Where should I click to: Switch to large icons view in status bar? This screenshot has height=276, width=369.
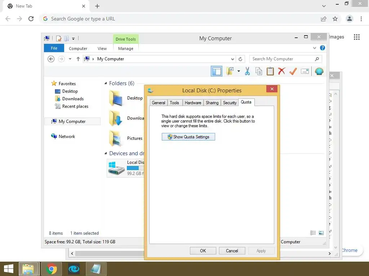[321, 233]
